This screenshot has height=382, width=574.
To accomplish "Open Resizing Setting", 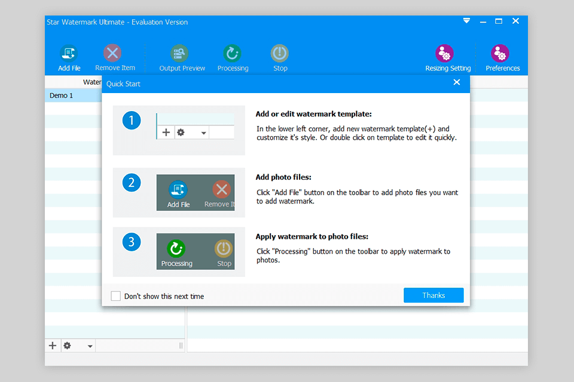I will 447,58.
